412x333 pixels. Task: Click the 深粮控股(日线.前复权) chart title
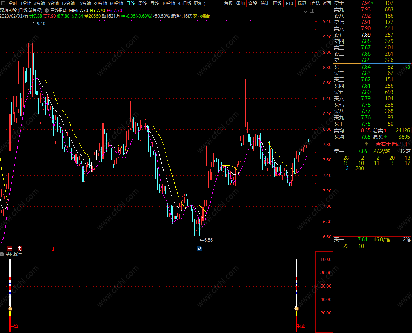[x=21, y=11]
